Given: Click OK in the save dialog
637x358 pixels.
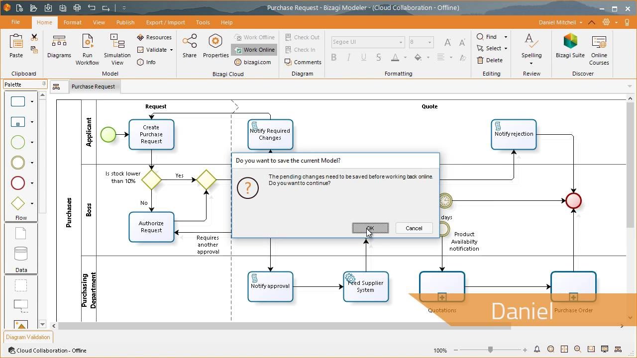Looking at the screenshot, I should click(x=370, y=228).
